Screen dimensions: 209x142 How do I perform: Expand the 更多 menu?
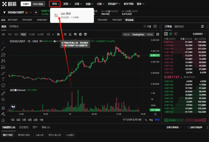click(x=141, y=4)
